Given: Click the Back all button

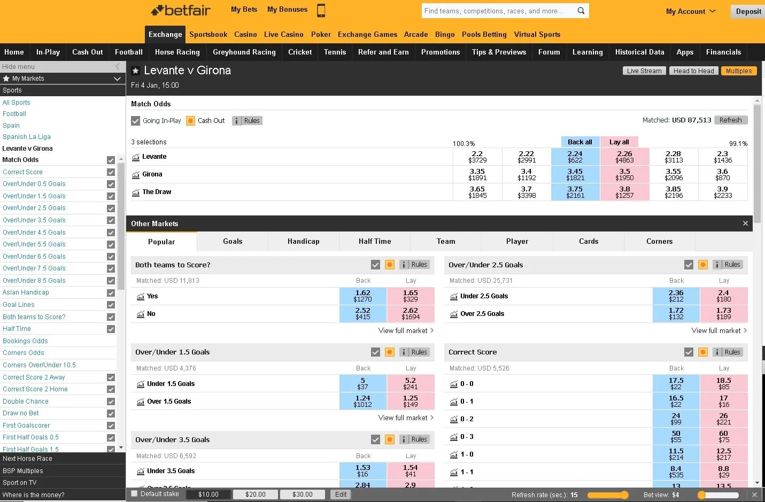Looking at the screenshot, I should click(x=579, y=142).
